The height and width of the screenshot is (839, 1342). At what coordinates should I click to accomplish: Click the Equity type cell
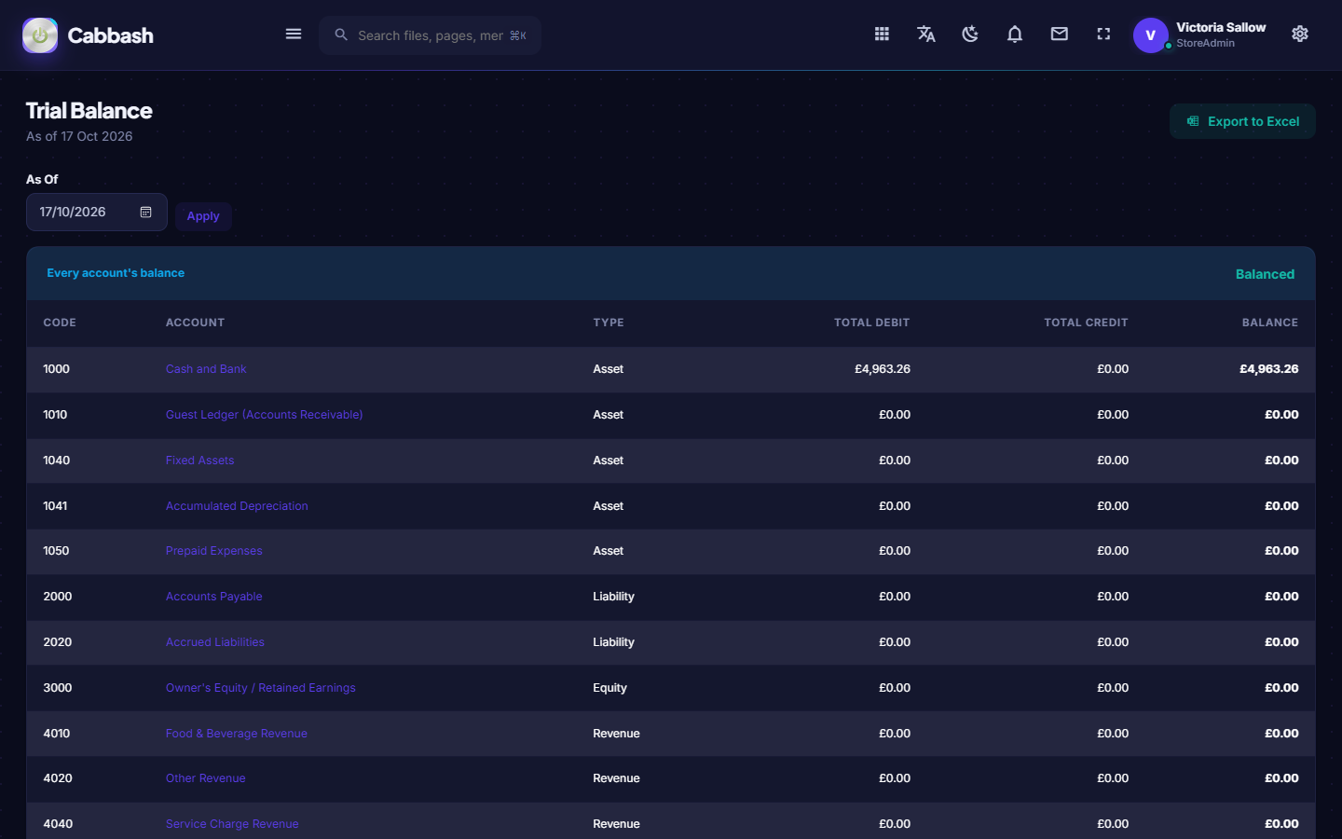point(609,688)
